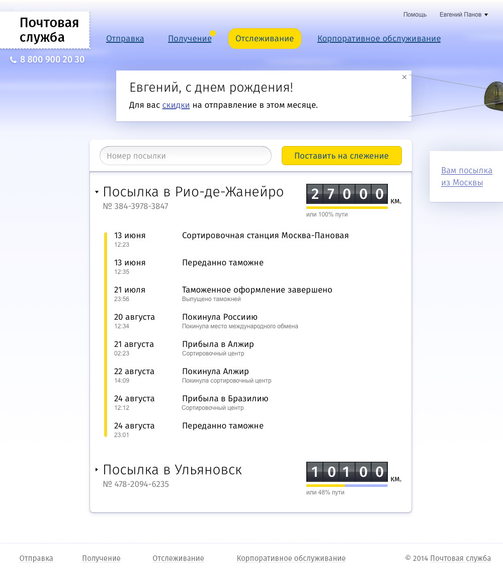Click the parachute parcel image

point(494,95)
